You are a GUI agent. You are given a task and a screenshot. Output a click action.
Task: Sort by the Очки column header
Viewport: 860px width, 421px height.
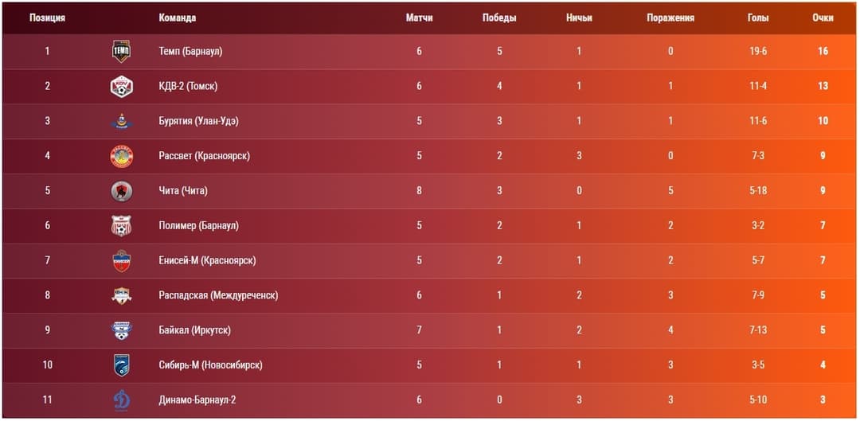point(823,18)
